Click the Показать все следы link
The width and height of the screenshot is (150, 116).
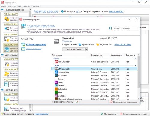tap(123, 45)
